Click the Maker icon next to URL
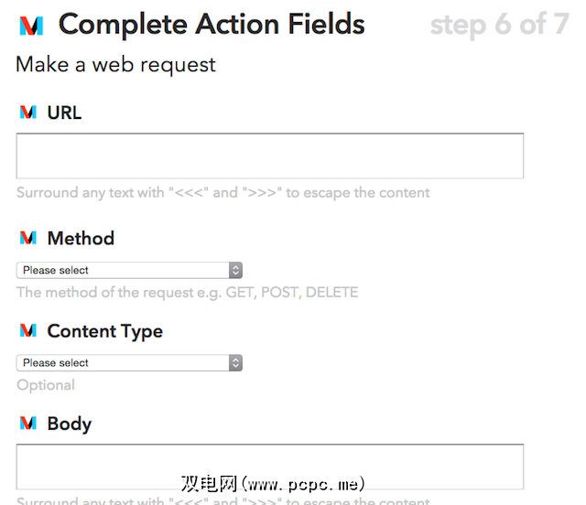The image size is (586, 505). (x=28, y=113)
